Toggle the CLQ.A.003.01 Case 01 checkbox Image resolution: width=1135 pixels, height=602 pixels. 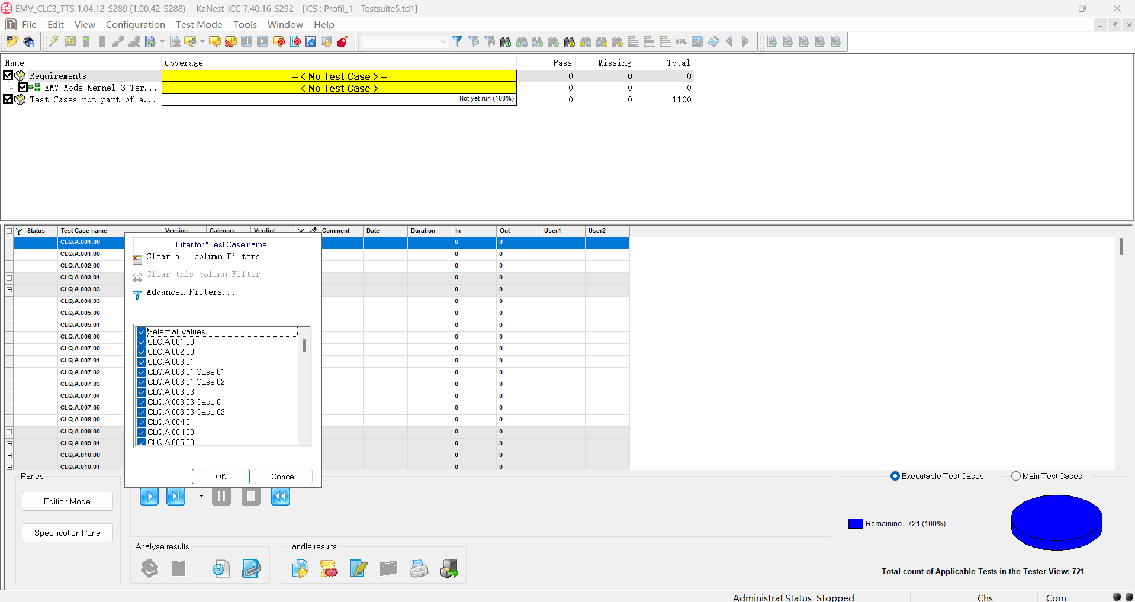(142, 372)
